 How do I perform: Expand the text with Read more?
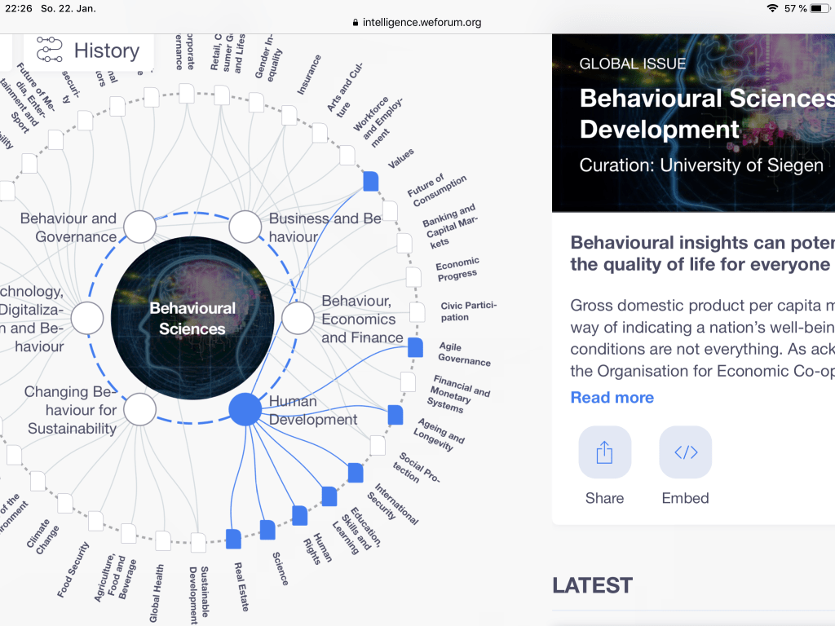(612, 398)
